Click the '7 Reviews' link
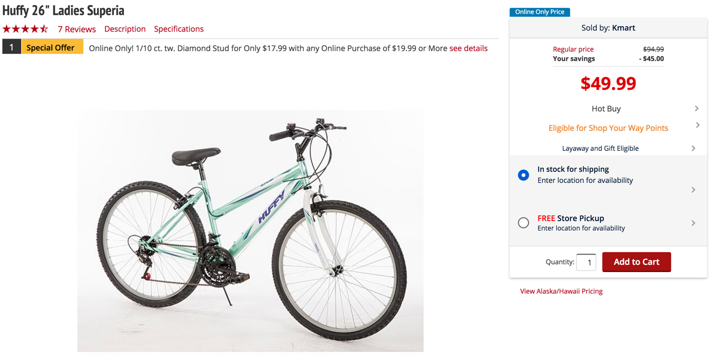Viewport: 714px width, 358px height. tap(77, 29)
